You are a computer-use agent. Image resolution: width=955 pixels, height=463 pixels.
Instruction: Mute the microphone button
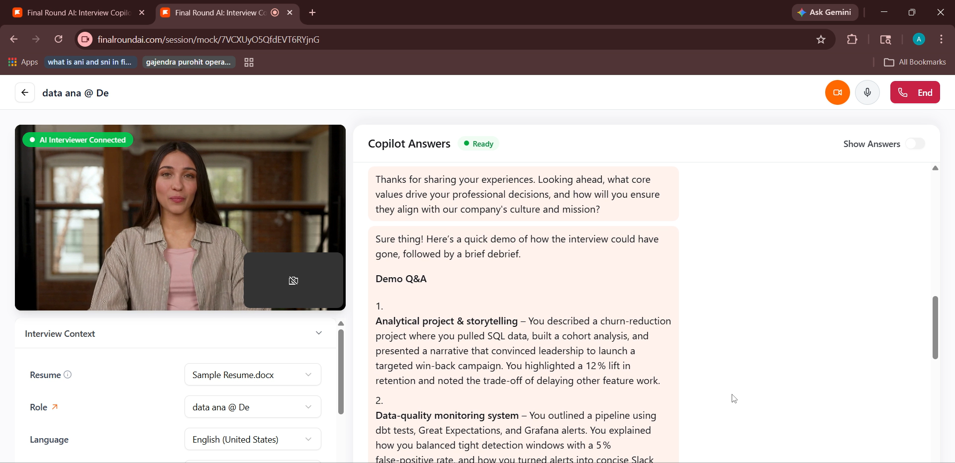click(x=867, y=92)
